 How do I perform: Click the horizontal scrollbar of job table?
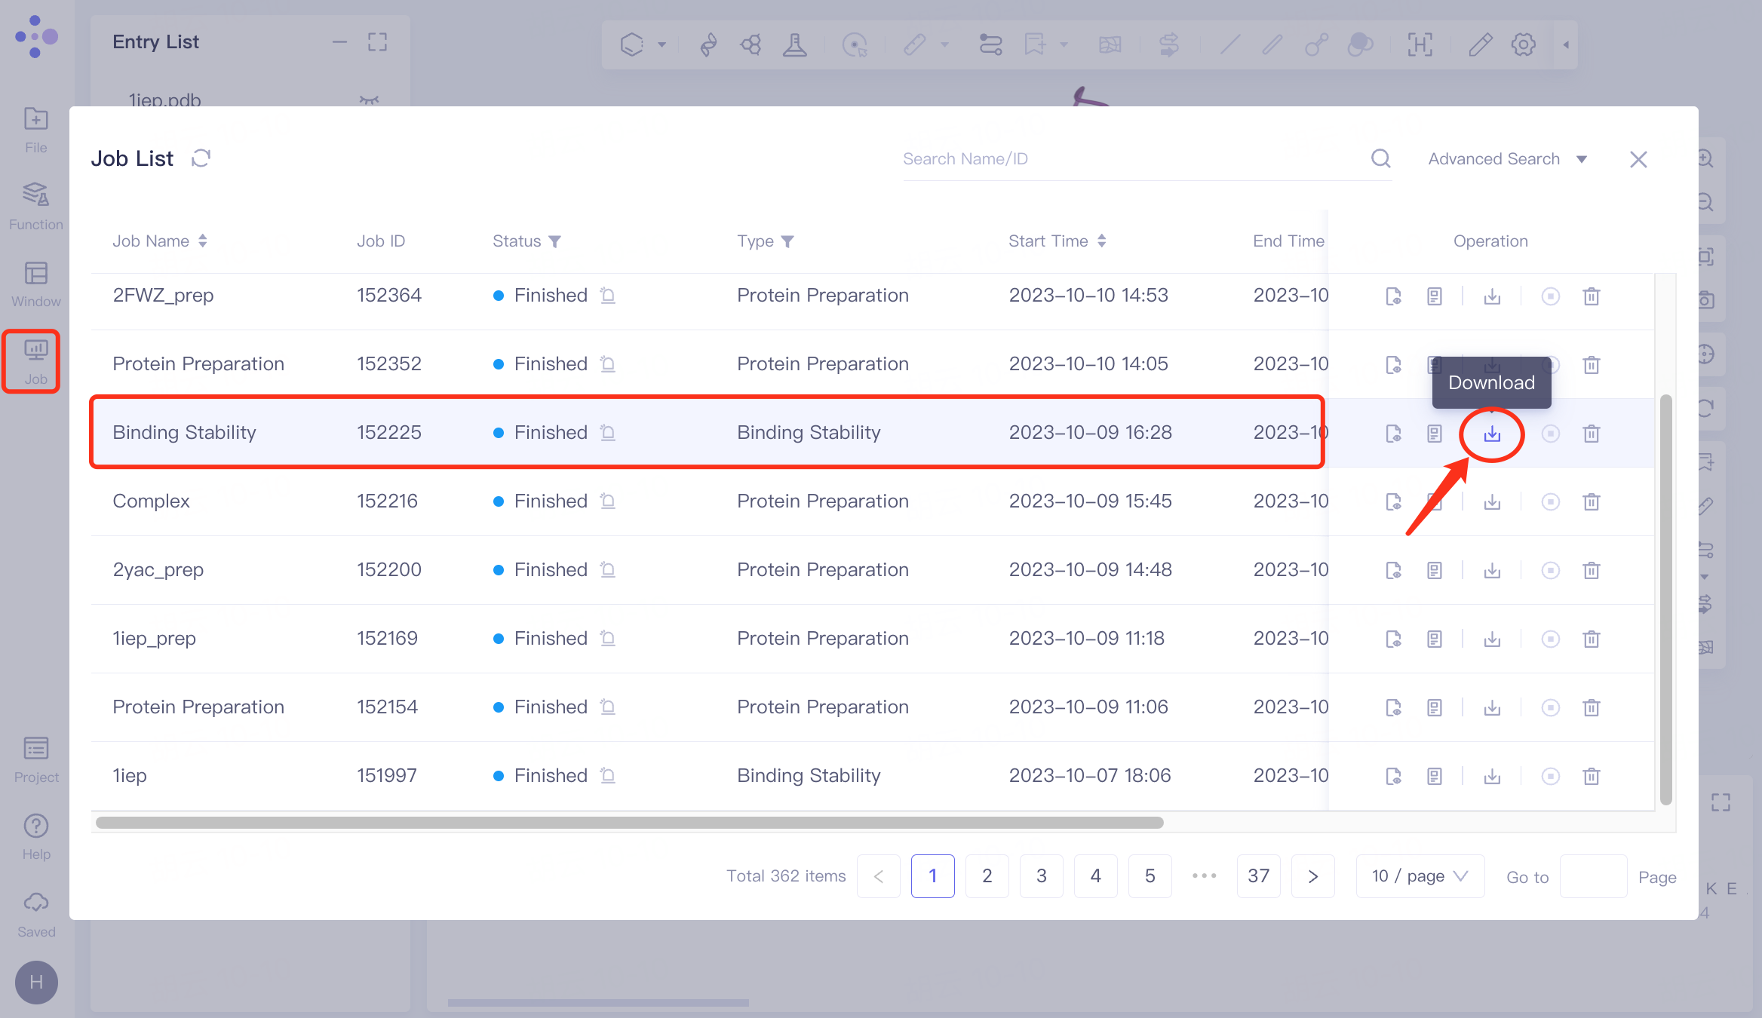[x=629, y=823]
